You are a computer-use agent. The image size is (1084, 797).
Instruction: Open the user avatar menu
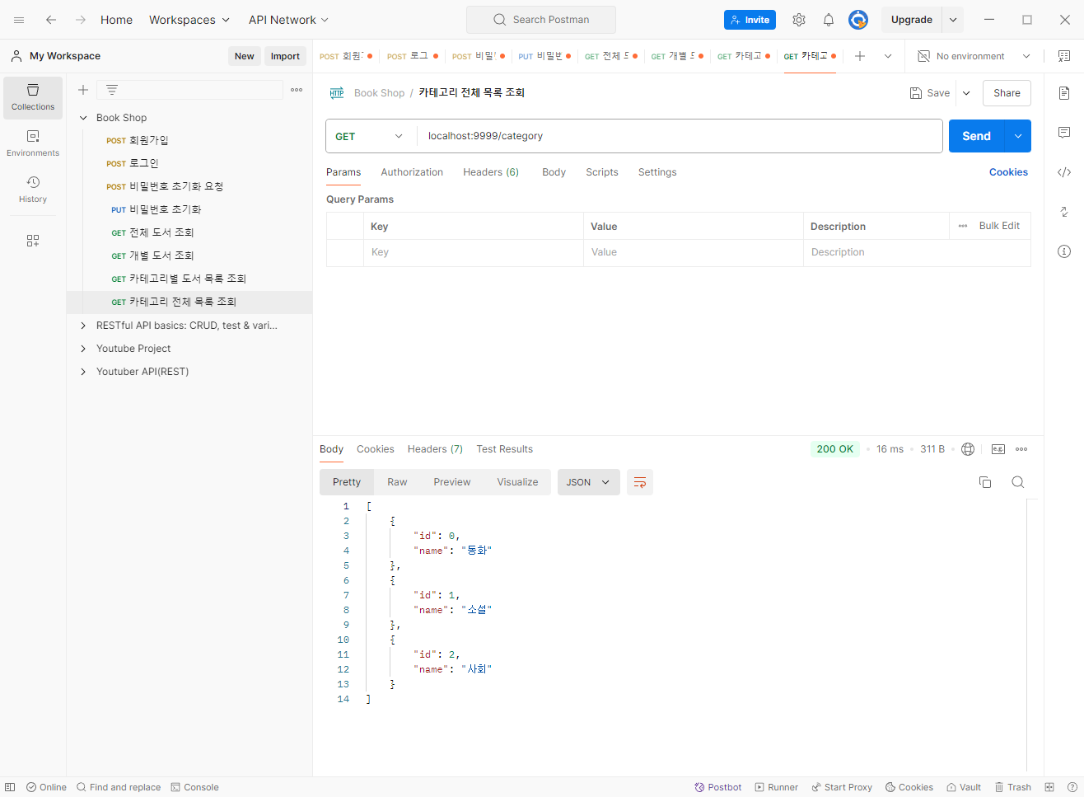(858, 20)
